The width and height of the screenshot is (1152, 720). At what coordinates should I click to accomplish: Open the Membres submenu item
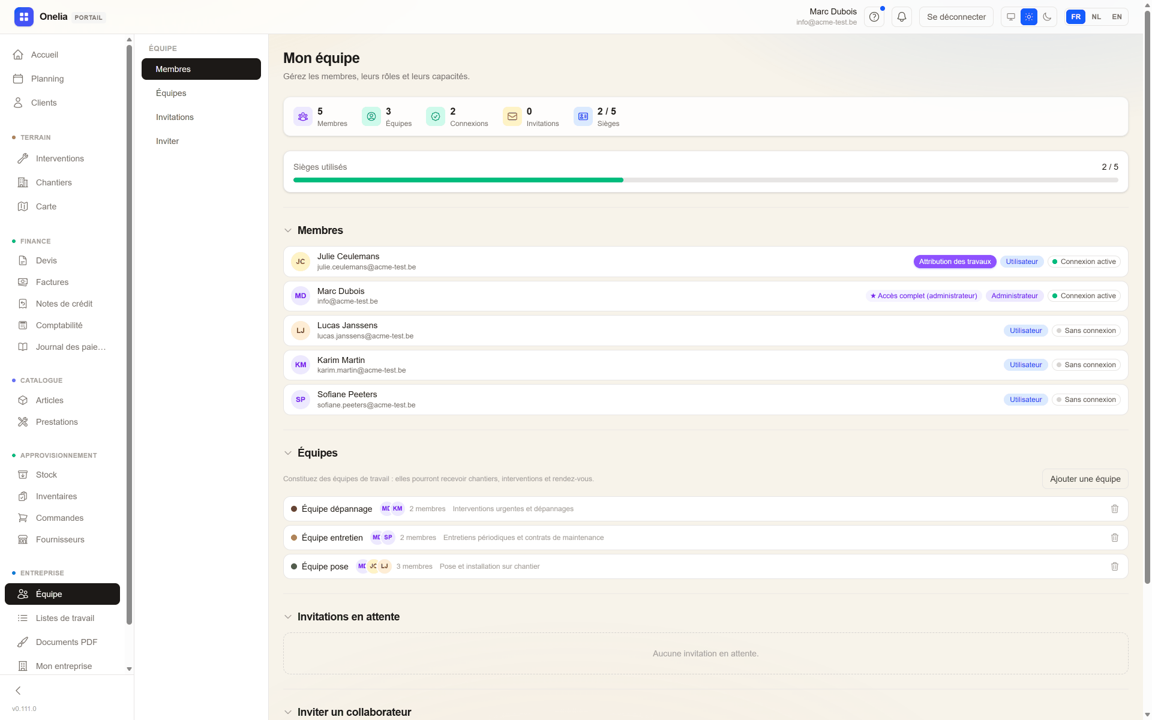click(x=201, y=69)
